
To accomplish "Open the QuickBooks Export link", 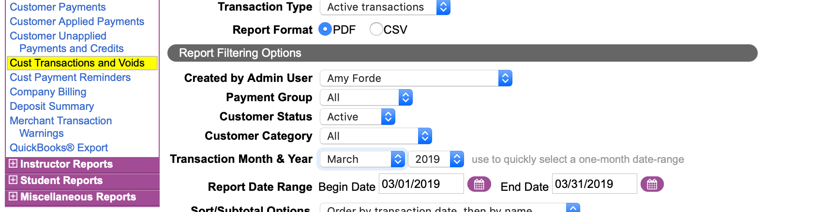I will click(x=59, y=148).
